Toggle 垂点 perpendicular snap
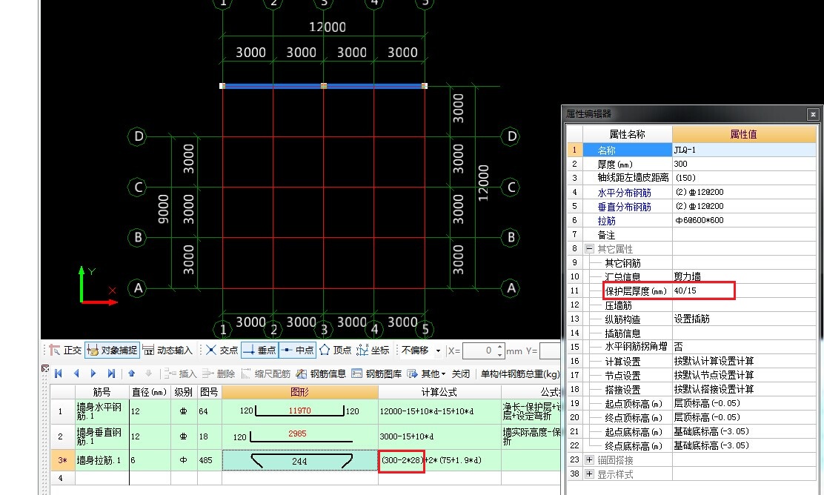 (x=259, y=350)
